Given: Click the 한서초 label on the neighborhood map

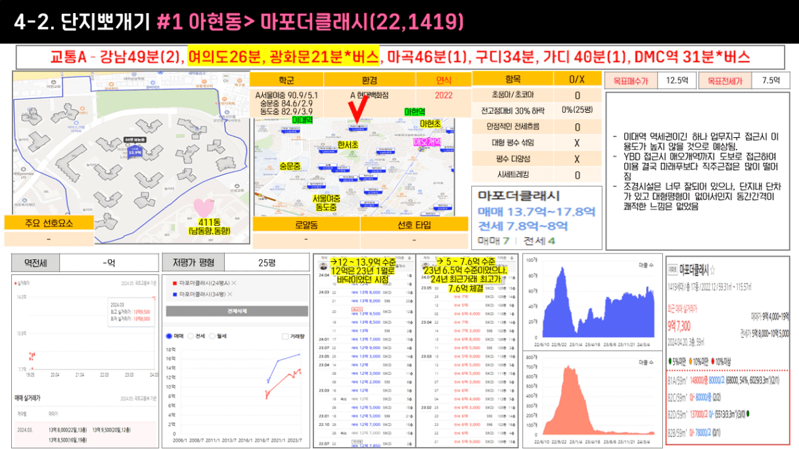Looking at the screenshot, I should coord(348,144).
